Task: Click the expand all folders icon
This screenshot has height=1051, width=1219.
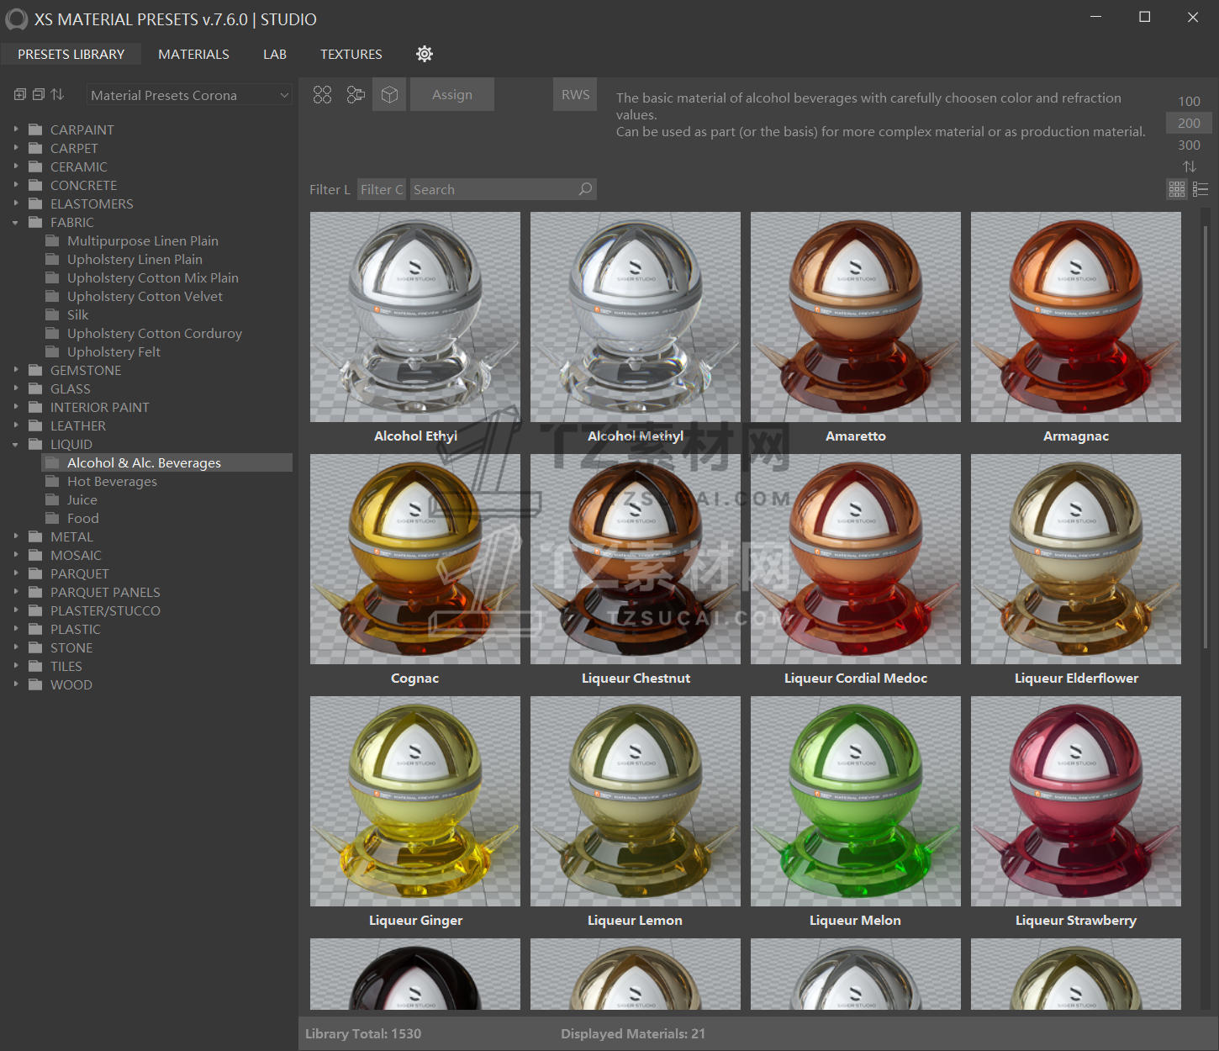Action: pyautogui.click(x=20, y=95)
